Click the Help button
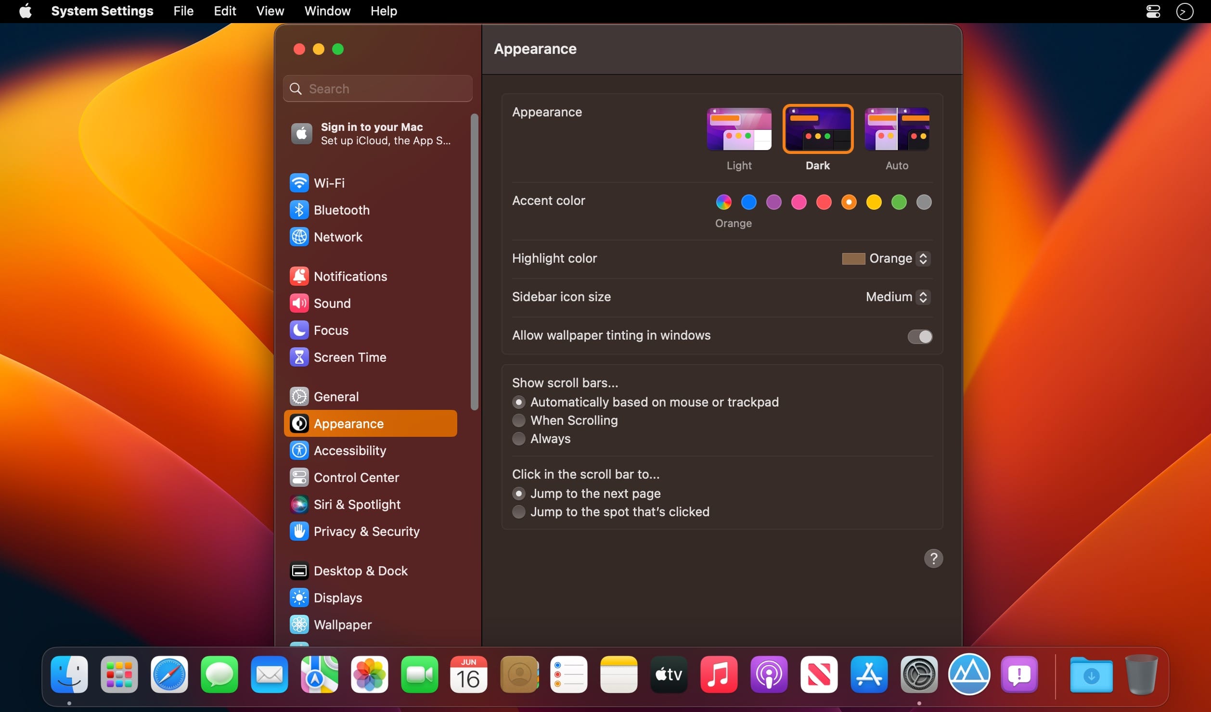 point(933,558)
